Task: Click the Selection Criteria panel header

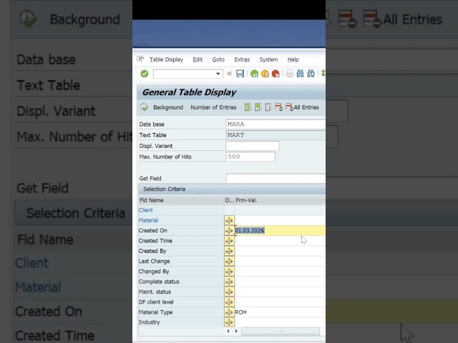Action: [232, 189]
